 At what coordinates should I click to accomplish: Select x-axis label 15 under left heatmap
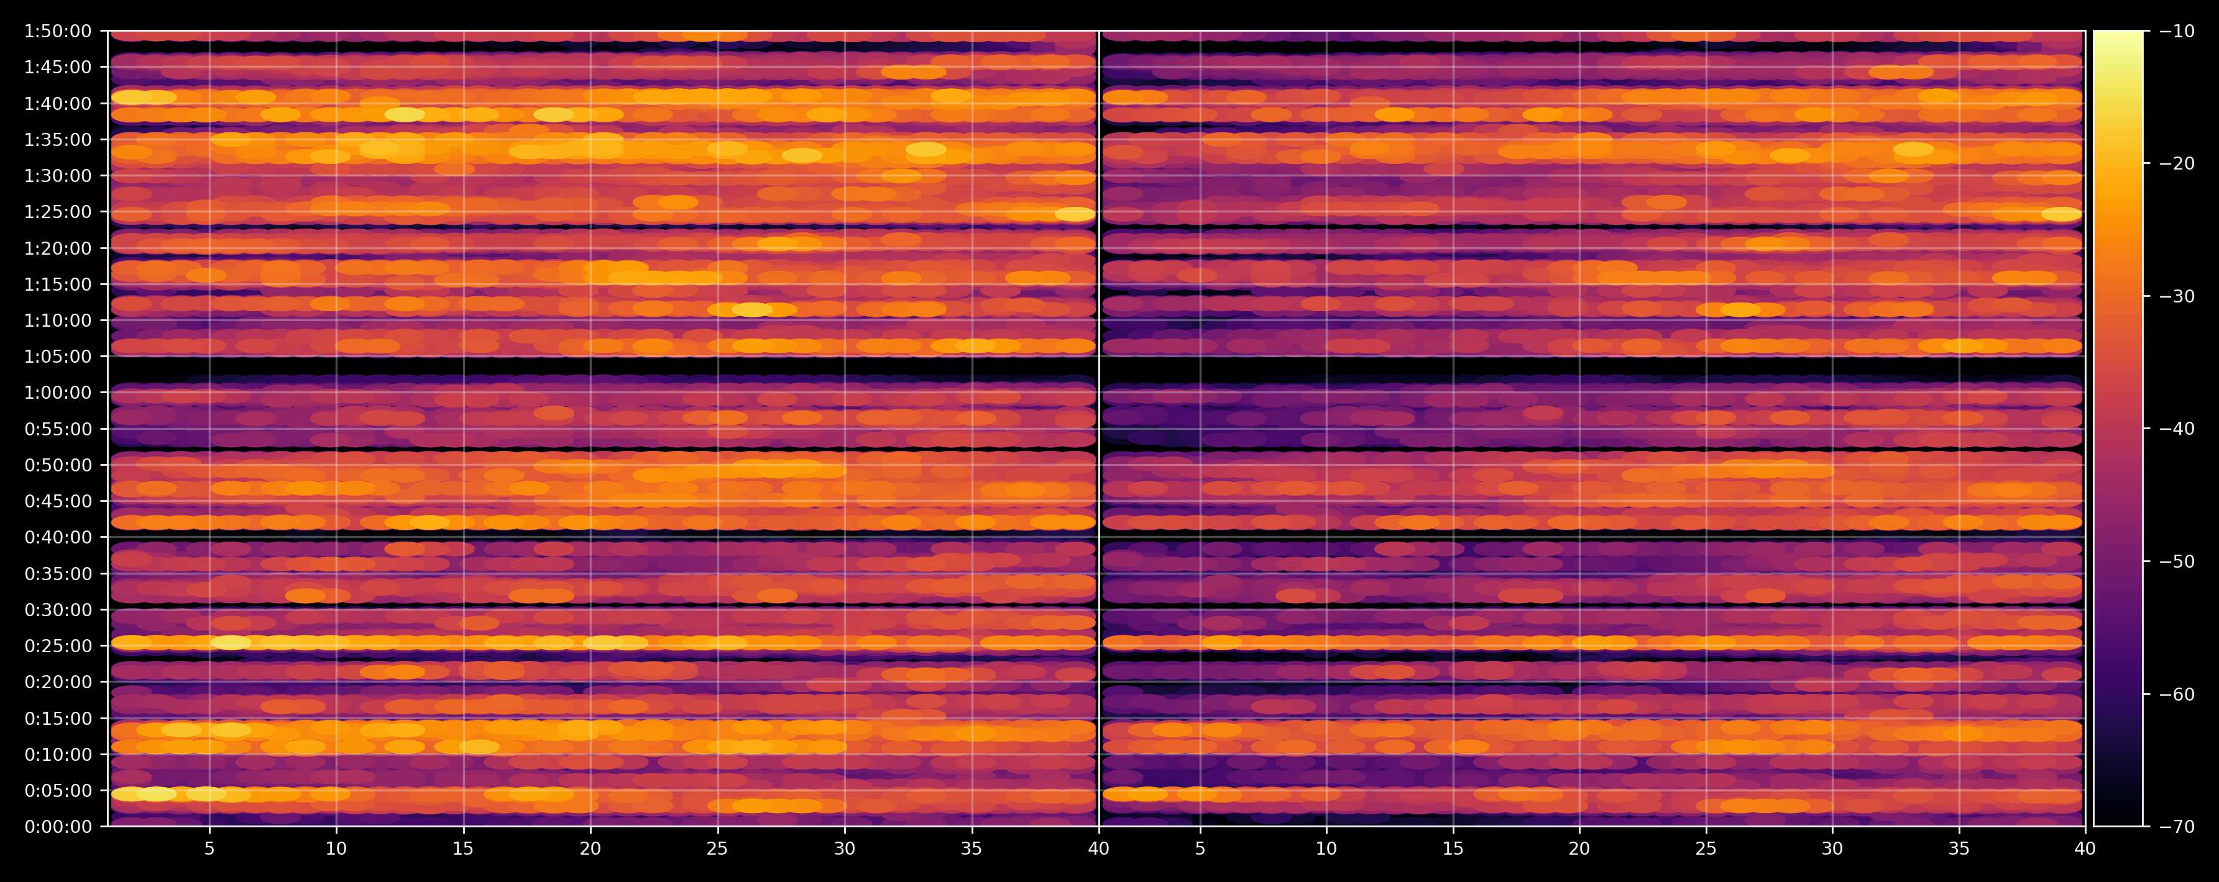tap(464, 849)
